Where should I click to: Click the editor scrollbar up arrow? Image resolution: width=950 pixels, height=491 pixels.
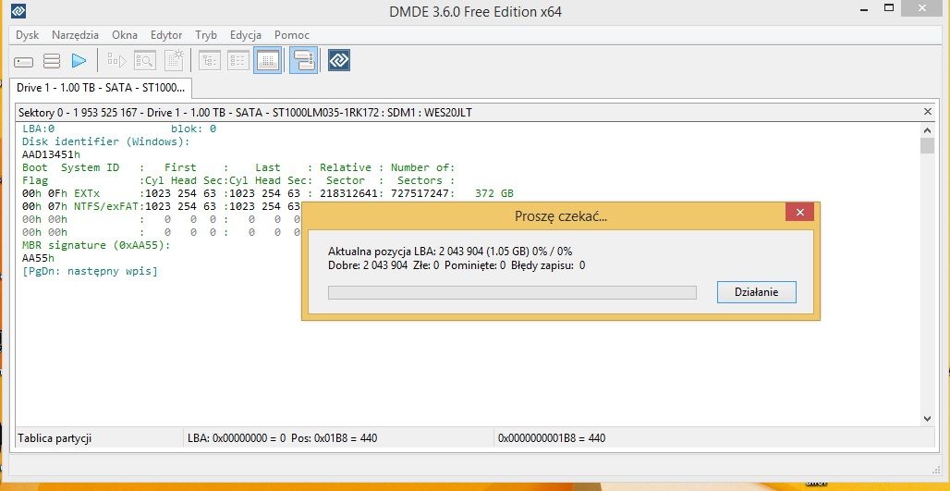pos(927,129)
